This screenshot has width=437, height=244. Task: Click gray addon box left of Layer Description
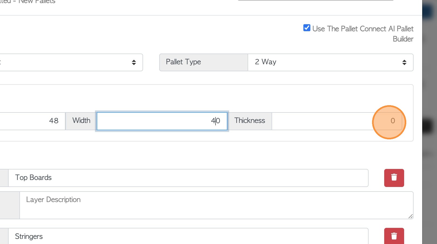(10, 205)
